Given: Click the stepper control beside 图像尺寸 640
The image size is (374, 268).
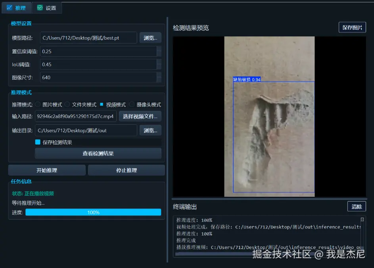Looking at the screenshot, I should point(159,77).
